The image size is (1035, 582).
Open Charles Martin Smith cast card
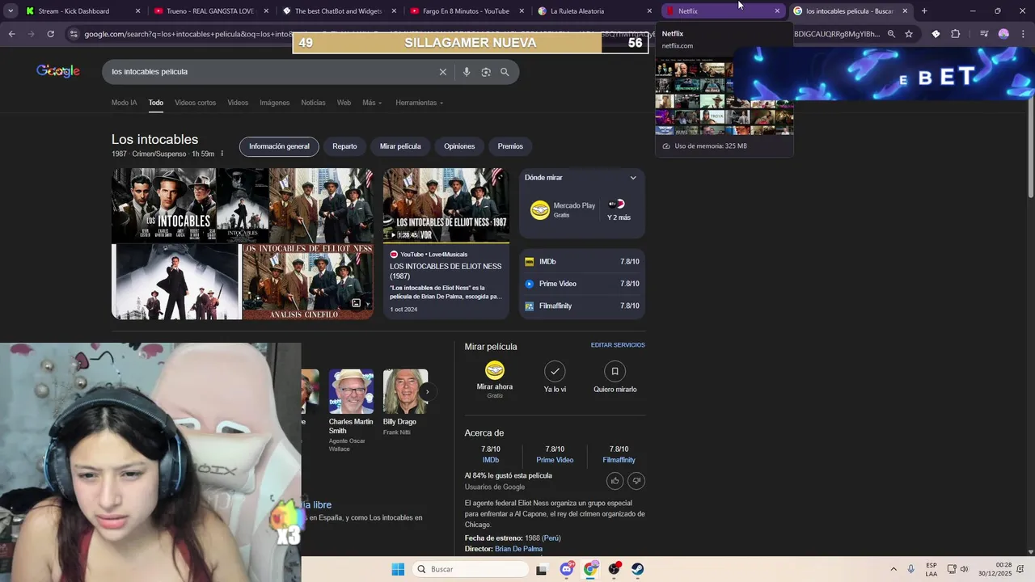(351, 410)
